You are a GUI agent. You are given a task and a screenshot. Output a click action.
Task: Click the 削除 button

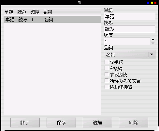134,123
